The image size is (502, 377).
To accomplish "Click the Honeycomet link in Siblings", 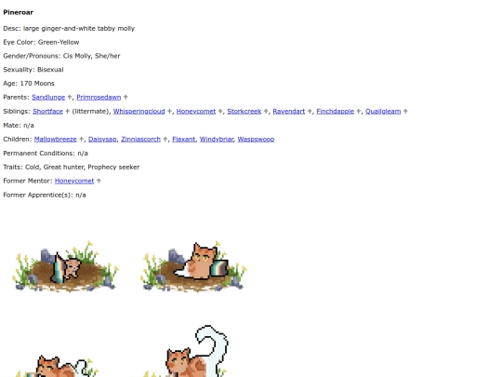I will 196,112.
